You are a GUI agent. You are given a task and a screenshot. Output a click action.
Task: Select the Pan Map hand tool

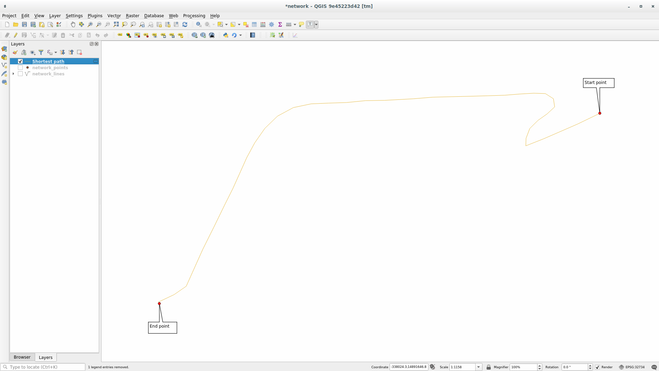coord(73,24)
